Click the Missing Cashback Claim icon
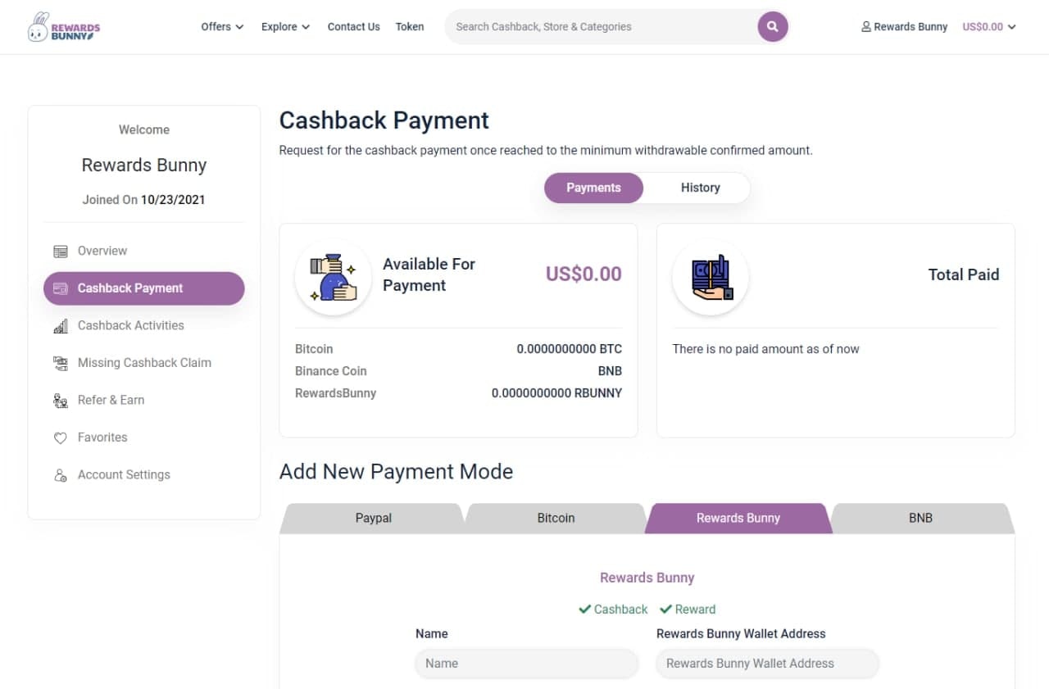1049x689 pixels. (60, 362)
